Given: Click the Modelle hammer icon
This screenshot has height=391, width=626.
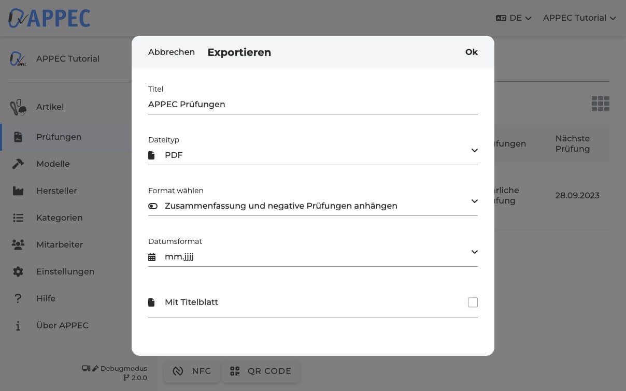Looking at the screenshot, I should pyautogui.click(x=18, y=164).
